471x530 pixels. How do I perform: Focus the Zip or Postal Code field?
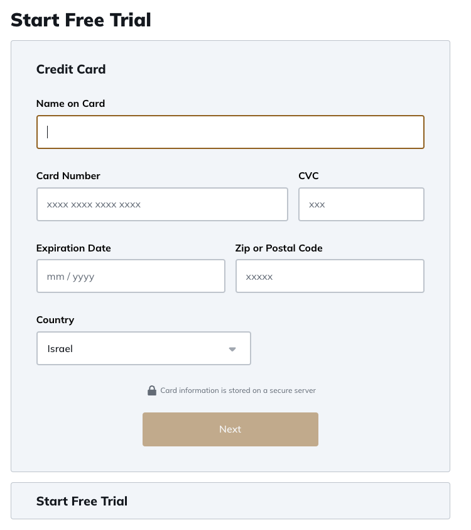coord(330,276)
